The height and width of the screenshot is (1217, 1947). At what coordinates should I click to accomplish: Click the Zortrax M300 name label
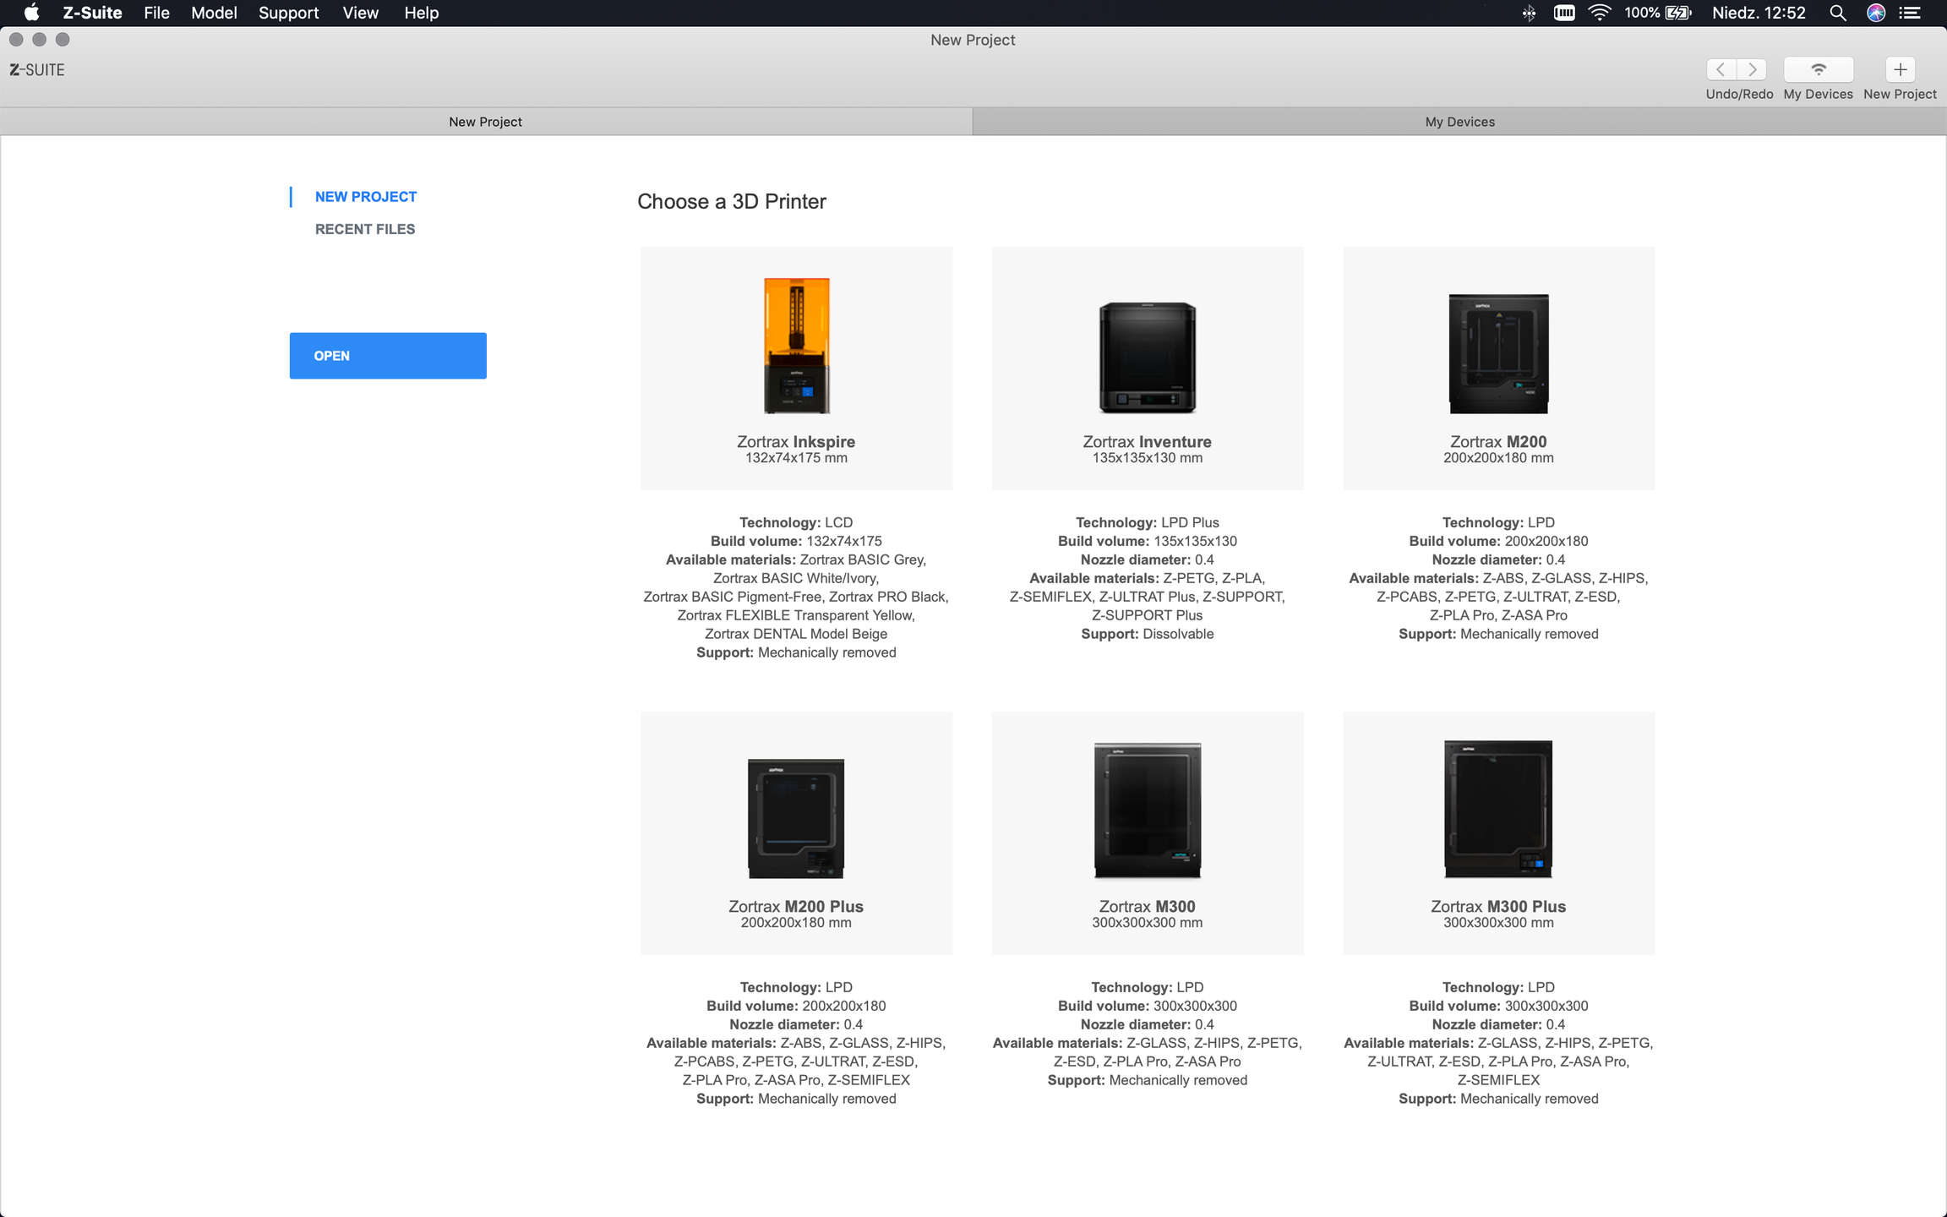[1148, 907]
